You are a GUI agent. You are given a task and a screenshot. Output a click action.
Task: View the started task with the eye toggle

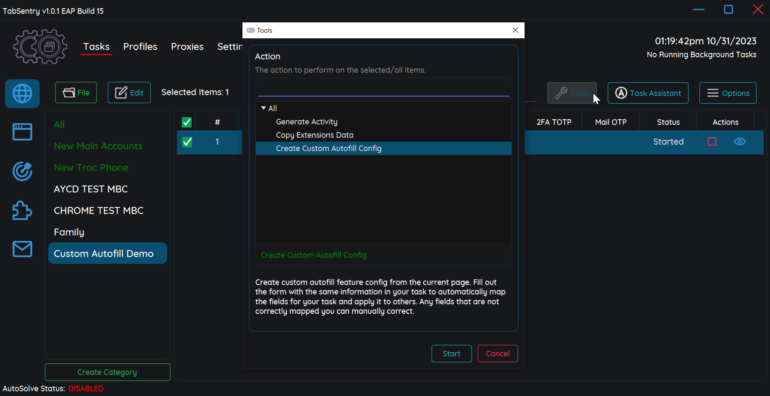click(739, 142)
